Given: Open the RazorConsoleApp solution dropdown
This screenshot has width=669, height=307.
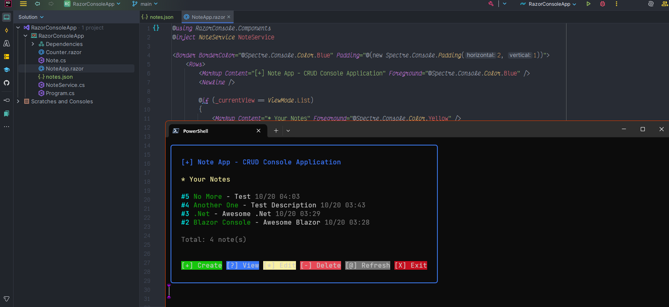Looking at the screenshot, I should point(92,4).
